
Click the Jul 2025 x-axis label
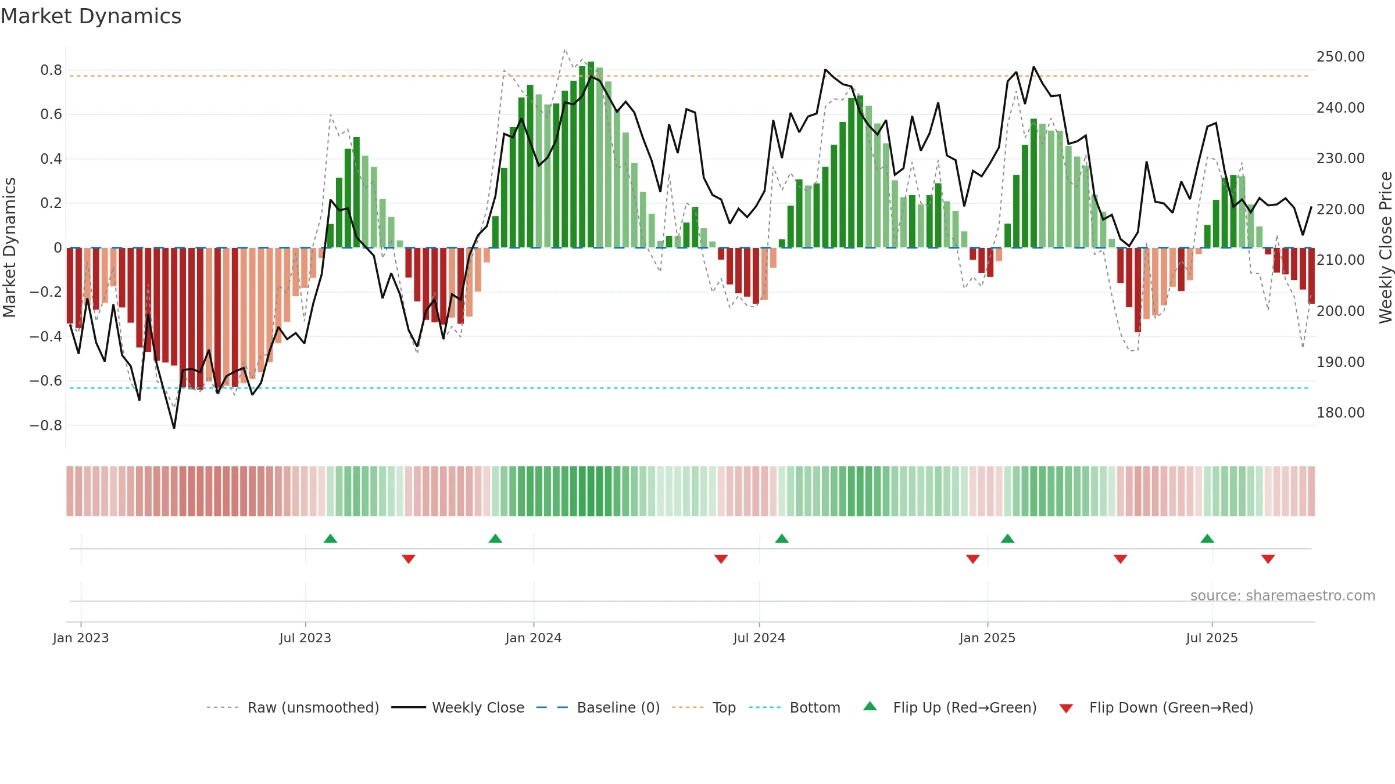point(1212,638)
